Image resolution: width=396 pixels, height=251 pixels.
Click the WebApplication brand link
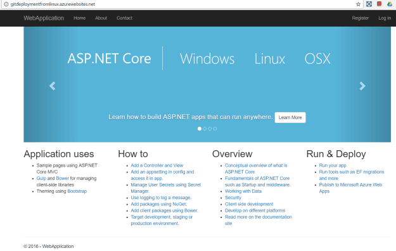[44, 18]
